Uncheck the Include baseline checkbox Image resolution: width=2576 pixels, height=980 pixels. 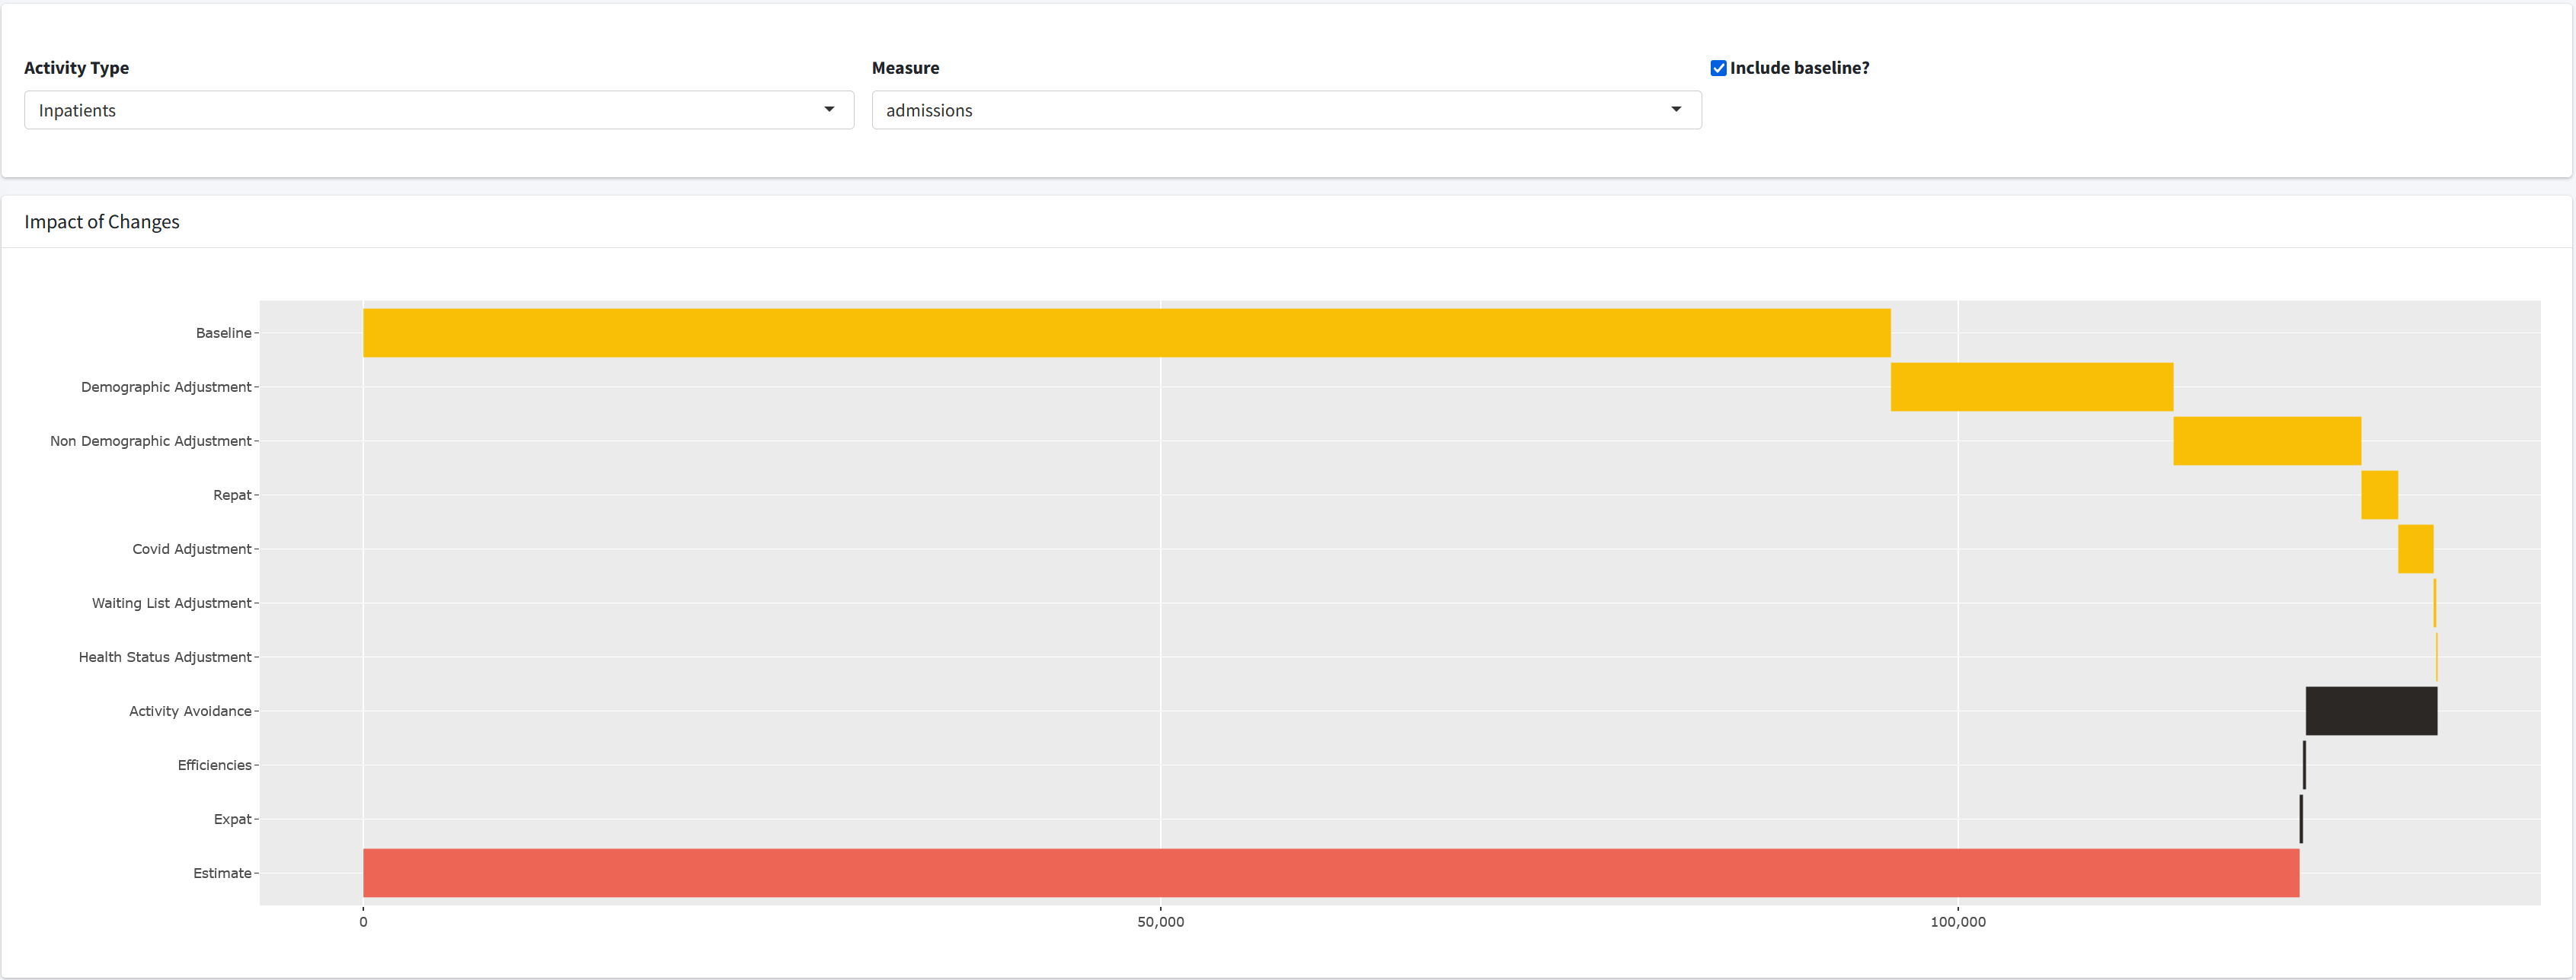[1718, 68]
